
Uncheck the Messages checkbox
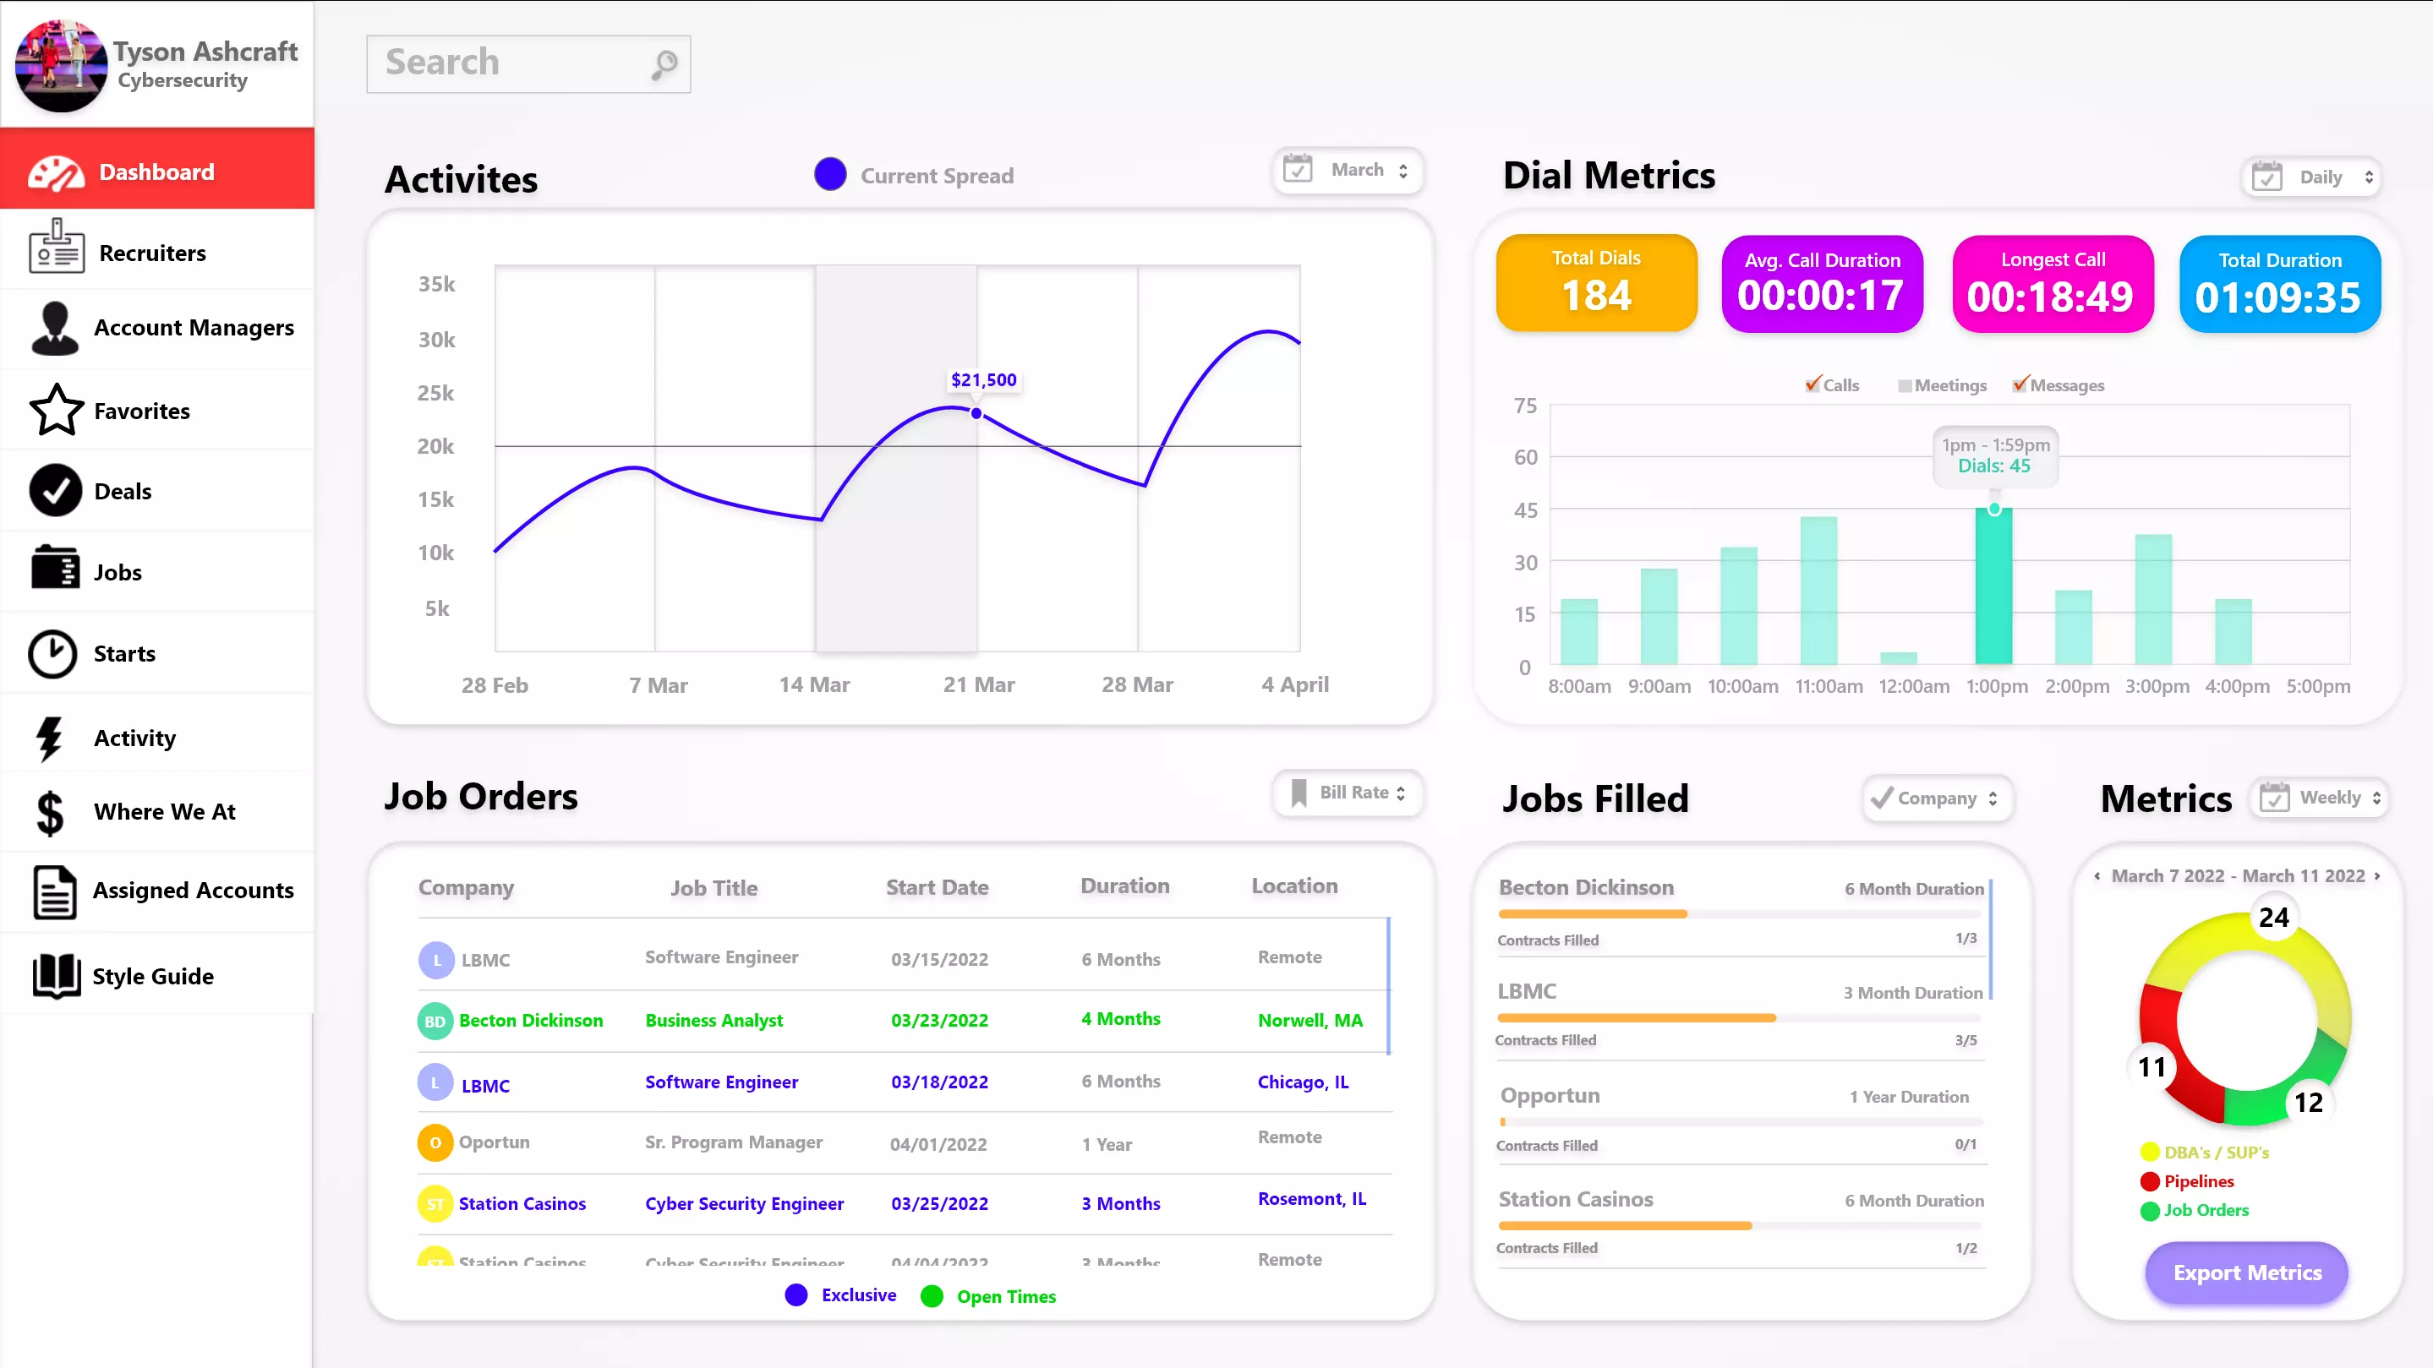click(x=2020, y=384)
